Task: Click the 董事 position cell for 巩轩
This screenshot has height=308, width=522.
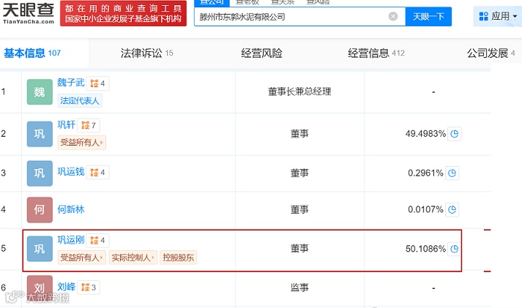Action: coord(299,134)
